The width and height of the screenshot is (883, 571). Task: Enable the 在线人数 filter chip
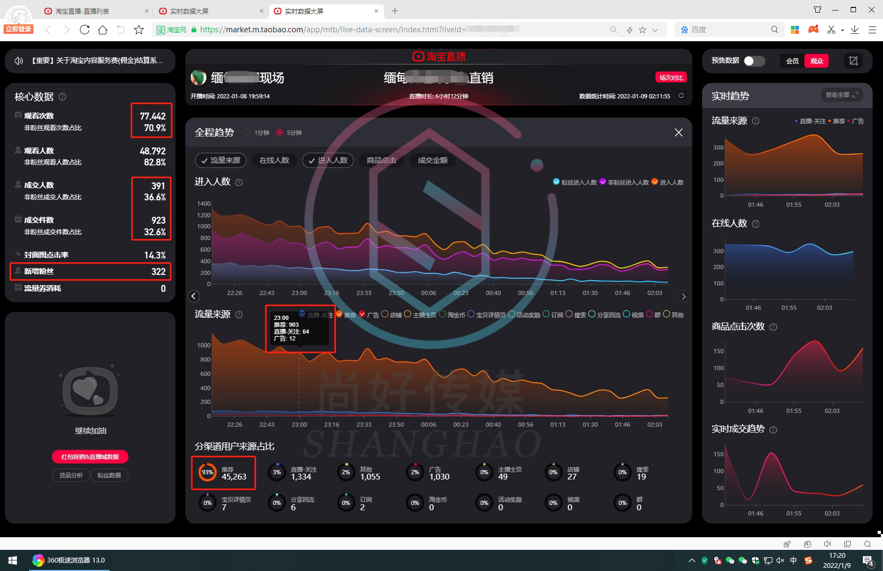pos(274,160)
